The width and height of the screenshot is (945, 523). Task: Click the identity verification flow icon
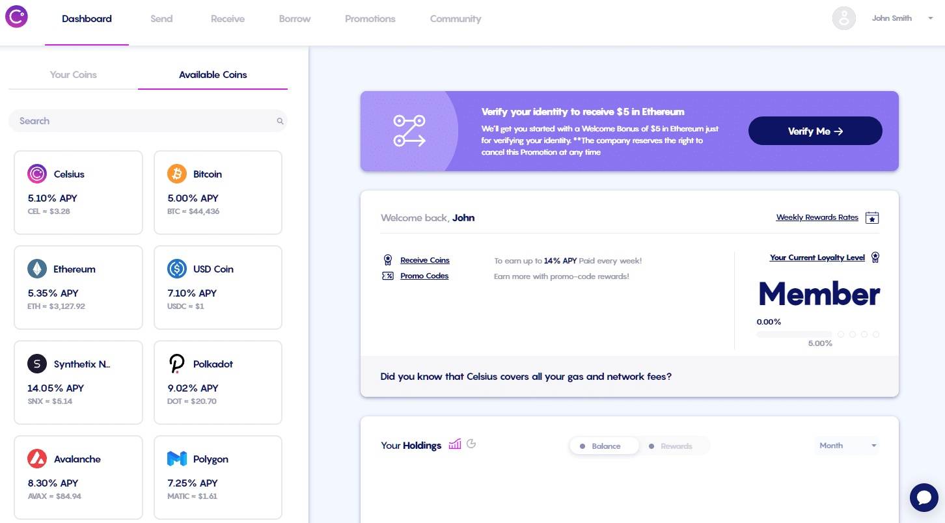tap(409, 131)
